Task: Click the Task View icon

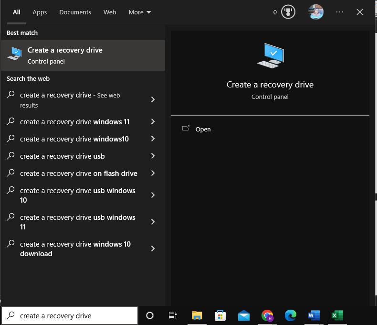Action: click(x=173, y=315)
